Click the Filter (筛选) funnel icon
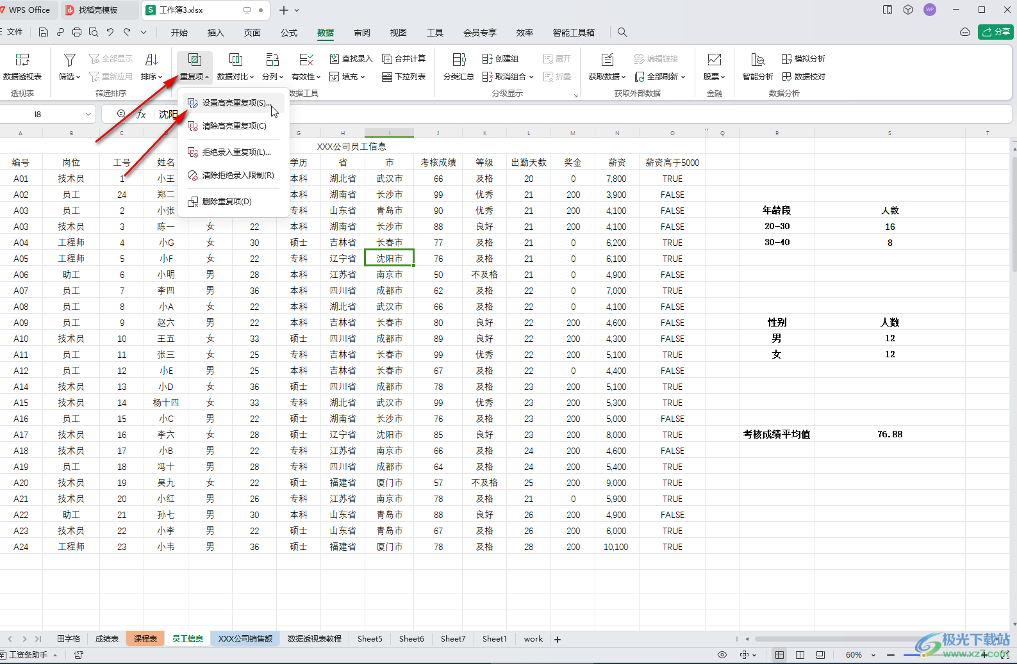This screenshot has height=664, width=1017. click(70, 60)
